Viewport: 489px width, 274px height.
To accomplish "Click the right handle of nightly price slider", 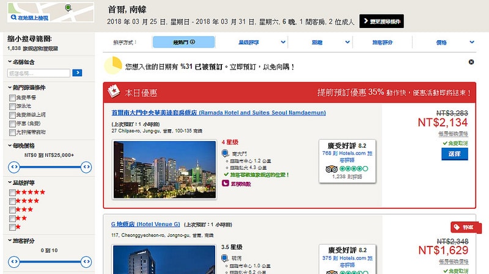I will tap(86, 167).
